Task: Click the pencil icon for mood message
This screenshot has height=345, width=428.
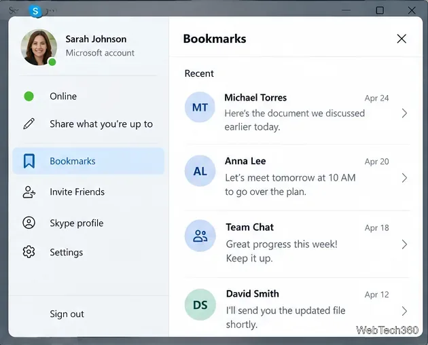Action: coord(29,124)
